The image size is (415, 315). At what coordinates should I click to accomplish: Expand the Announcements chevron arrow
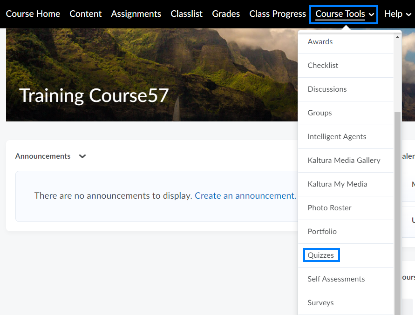(82, 156)
